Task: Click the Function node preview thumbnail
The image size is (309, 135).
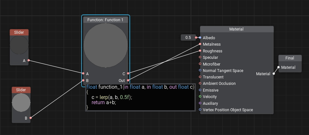Action: (105, 45)
